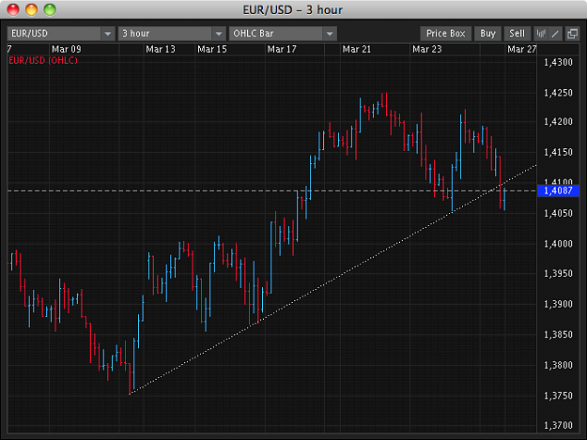587x440 pixels.
Task: Click the Mar 13 date label
Action: pyautogui.click(x=161, y=50)
